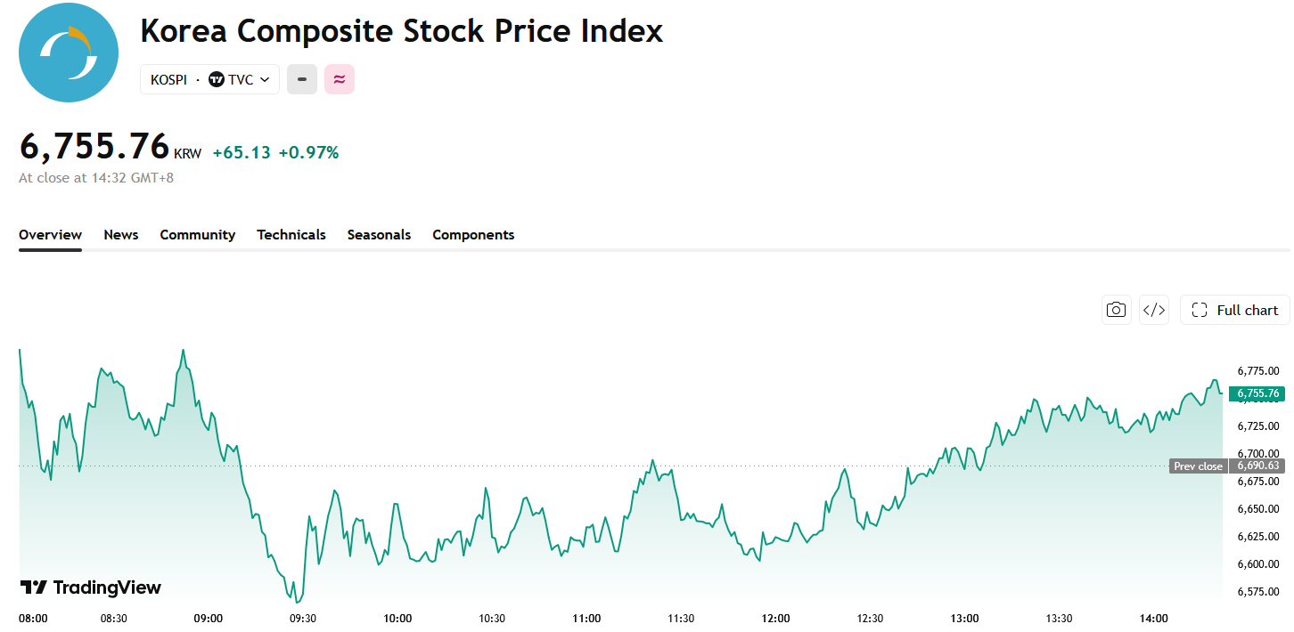Screen dimensions: 1294x632
Task: Click the fullscreen brackets icon beside Full chart
Action: (1200, 310)
